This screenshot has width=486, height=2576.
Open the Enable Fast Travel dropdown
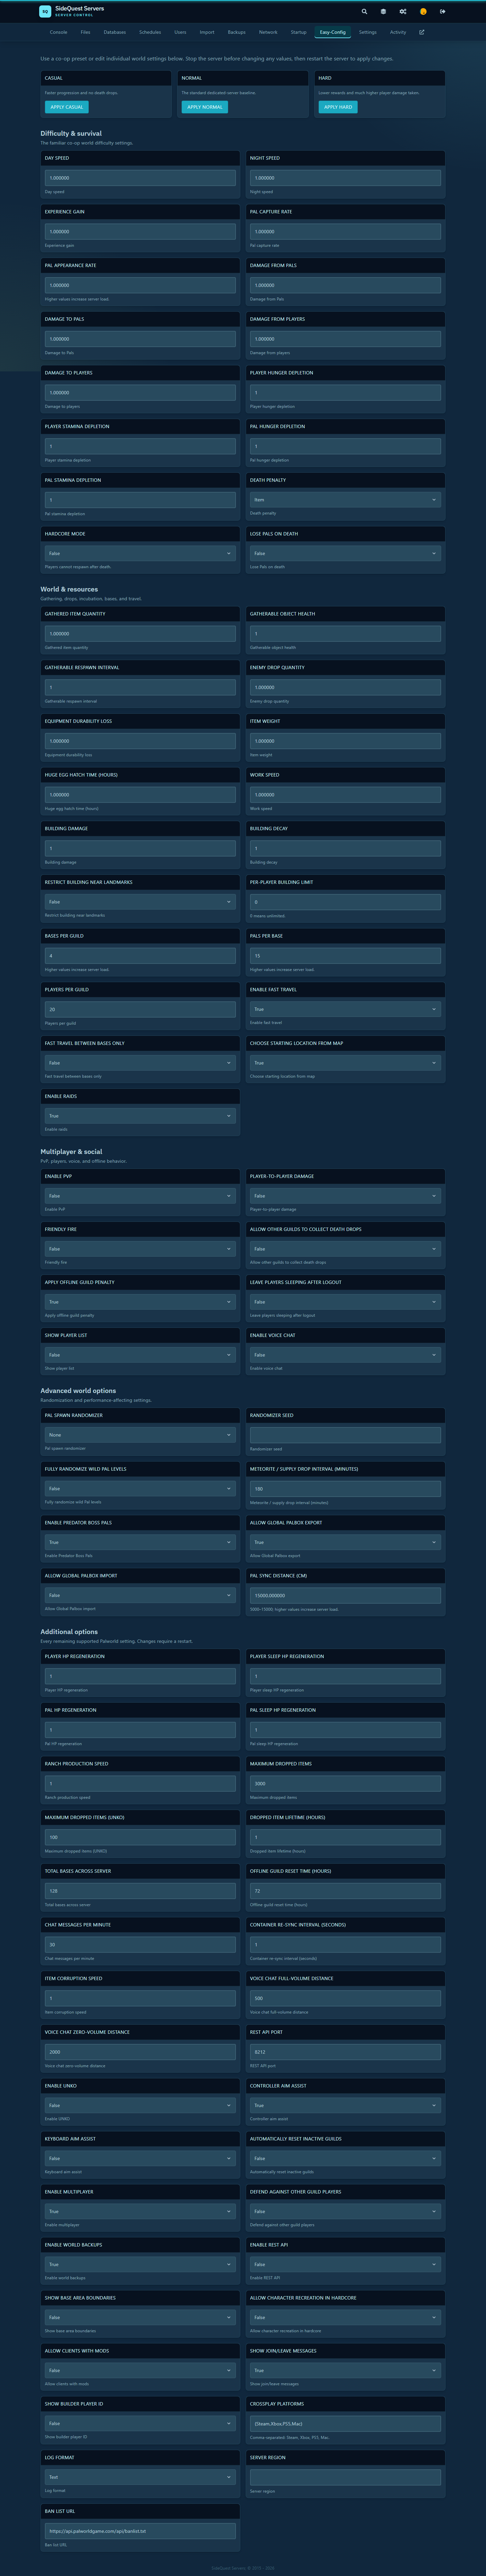pyautogui.click(x=345, y=1009)
